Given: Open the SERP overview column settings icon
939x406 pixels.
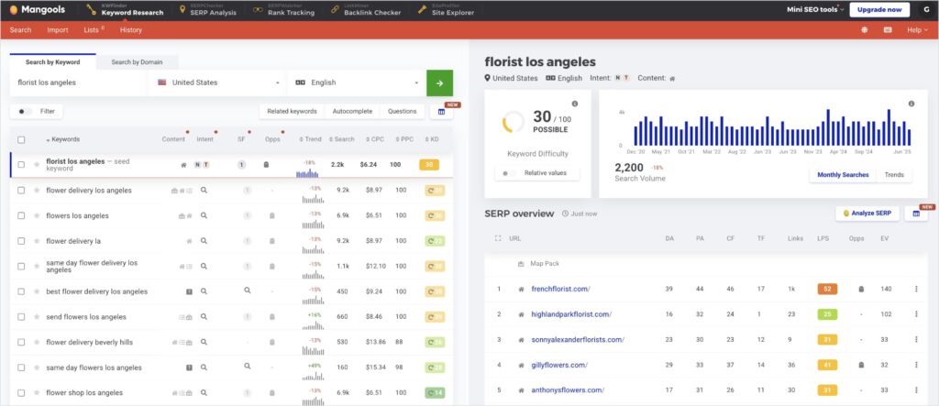Looking at the screenshot, I should pos(916,214).
